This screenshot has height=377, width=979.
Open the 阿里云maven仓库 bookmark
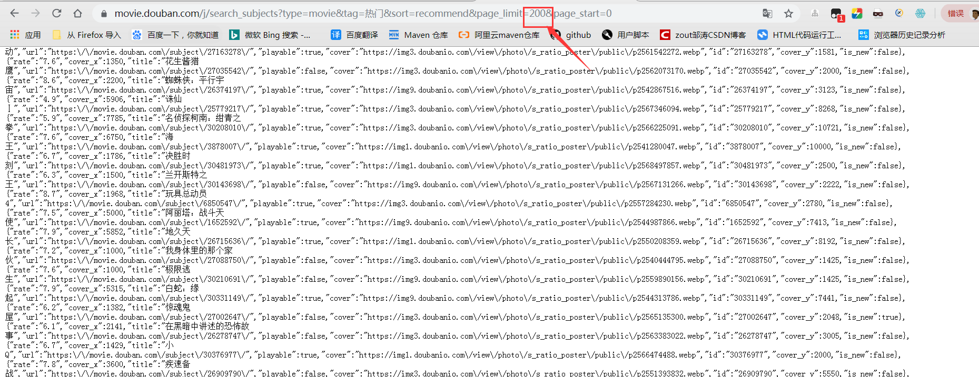click(x=499, y=35)
